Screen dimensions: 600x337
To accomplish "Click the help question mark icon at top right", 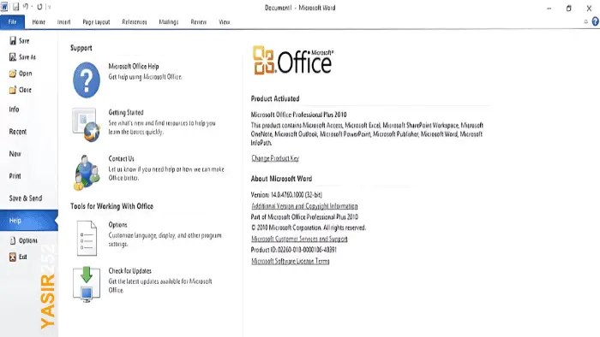I will click(x=595, y=21).
